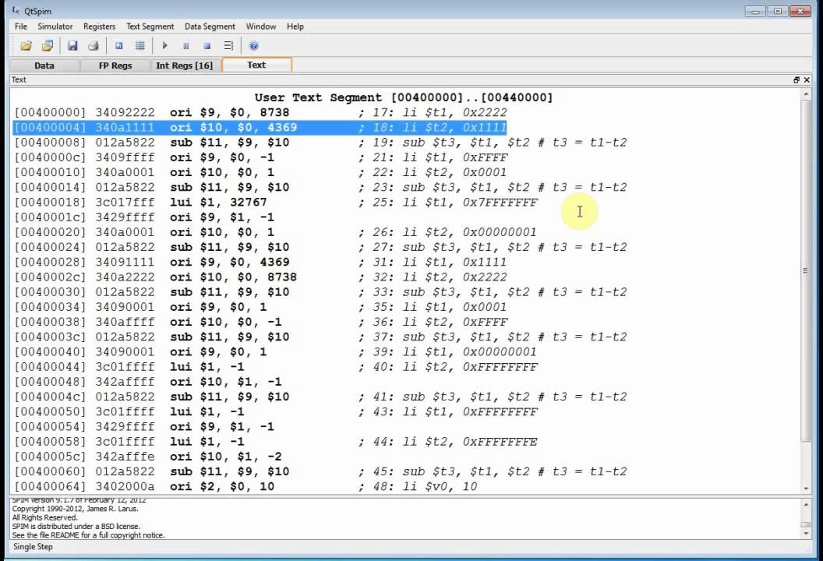823x561 pixels.
Task: Click the sub instruction at address [00400024]
Action: click(x=320, y=247)
